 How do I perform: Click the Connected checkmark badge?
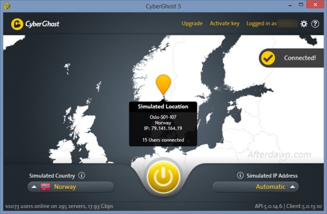(x=268, y=58)
